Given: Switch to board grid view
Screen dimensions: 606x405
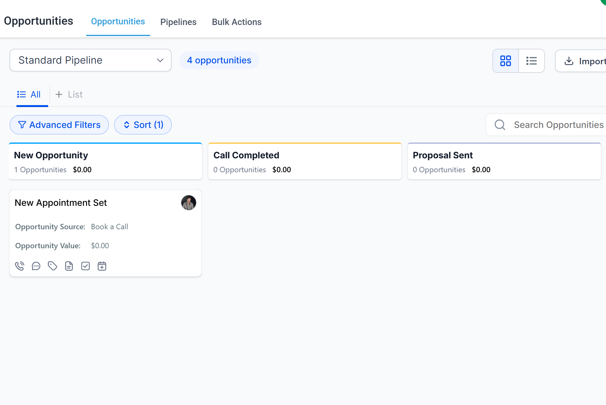Looking at the screenshot, I should (x=506, y=61).
